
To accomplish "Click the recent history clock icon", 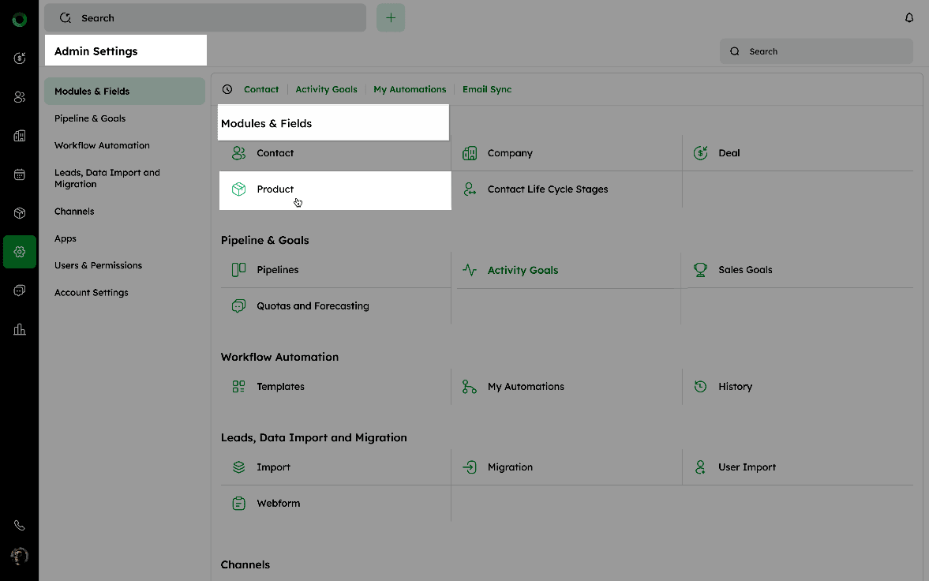I will 227,89.
